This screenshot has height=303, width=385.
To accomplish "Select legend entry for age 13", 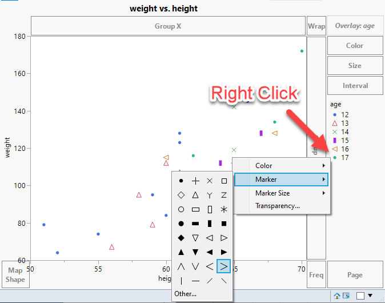I will point(340,123).
